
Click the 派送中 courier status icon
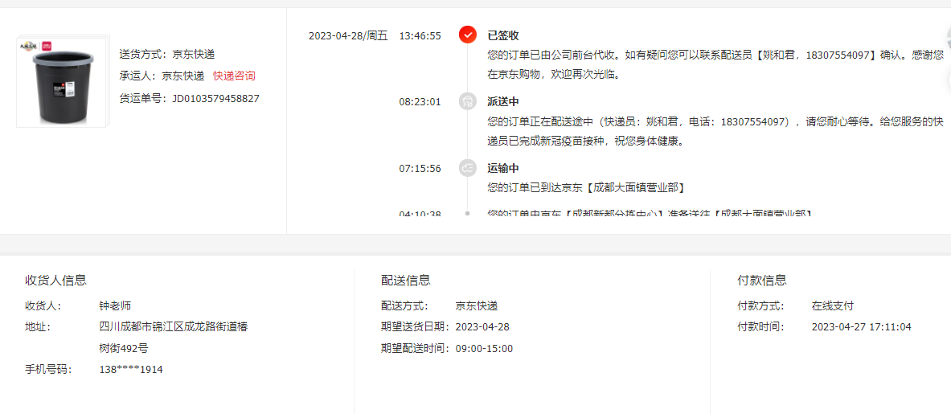click(467, 102)
